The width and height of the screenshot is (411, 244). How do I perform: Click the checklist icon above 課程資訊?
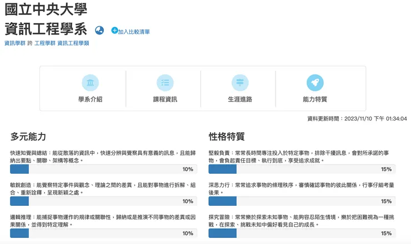tap(165, 83)
